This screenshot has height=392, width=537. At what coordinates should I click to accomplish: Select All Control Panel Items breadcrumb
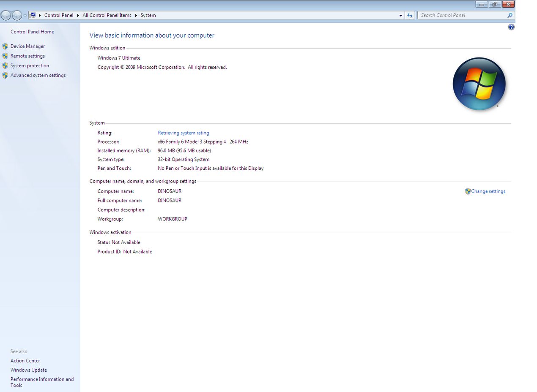click(107, 15)
